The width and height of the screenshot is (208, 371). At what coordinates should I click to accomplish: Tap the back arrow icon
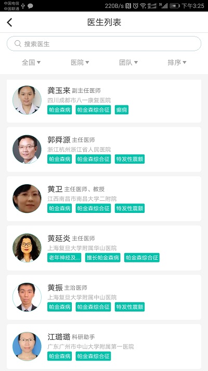[x=9, y=22]
